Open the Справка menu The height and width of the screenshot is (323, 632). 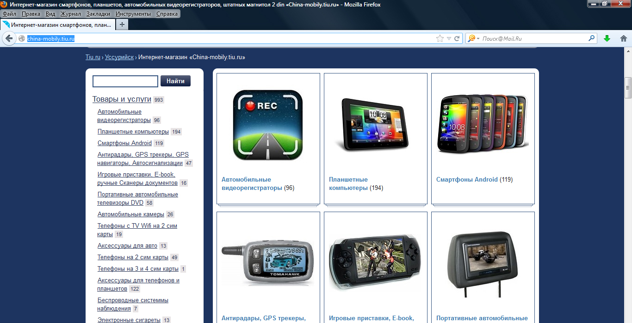167,14
